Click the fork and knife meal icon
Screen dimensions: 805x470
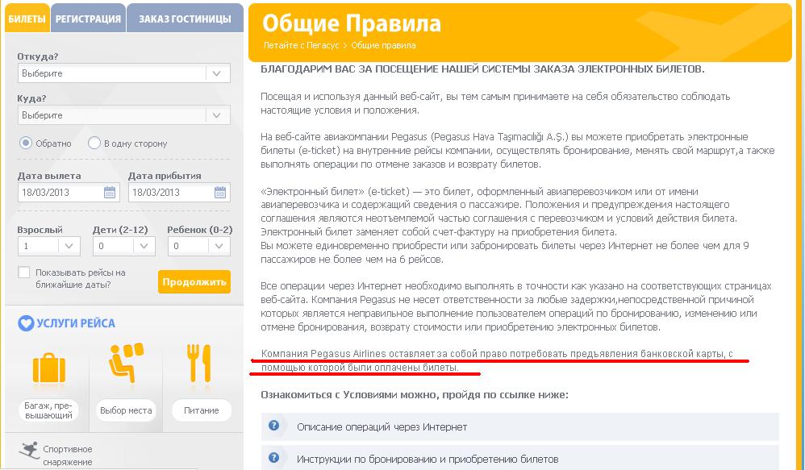(x=199, y=364)
